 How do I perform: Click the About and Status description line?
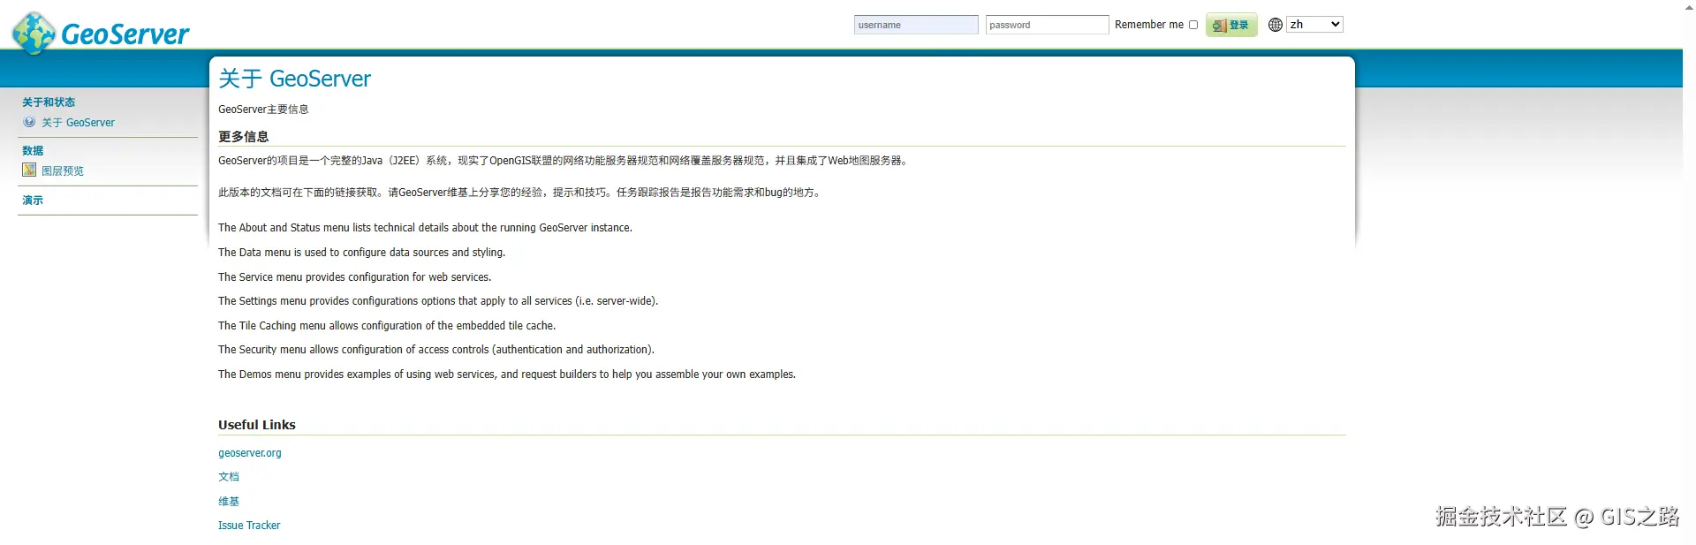(x=425, y=228)
